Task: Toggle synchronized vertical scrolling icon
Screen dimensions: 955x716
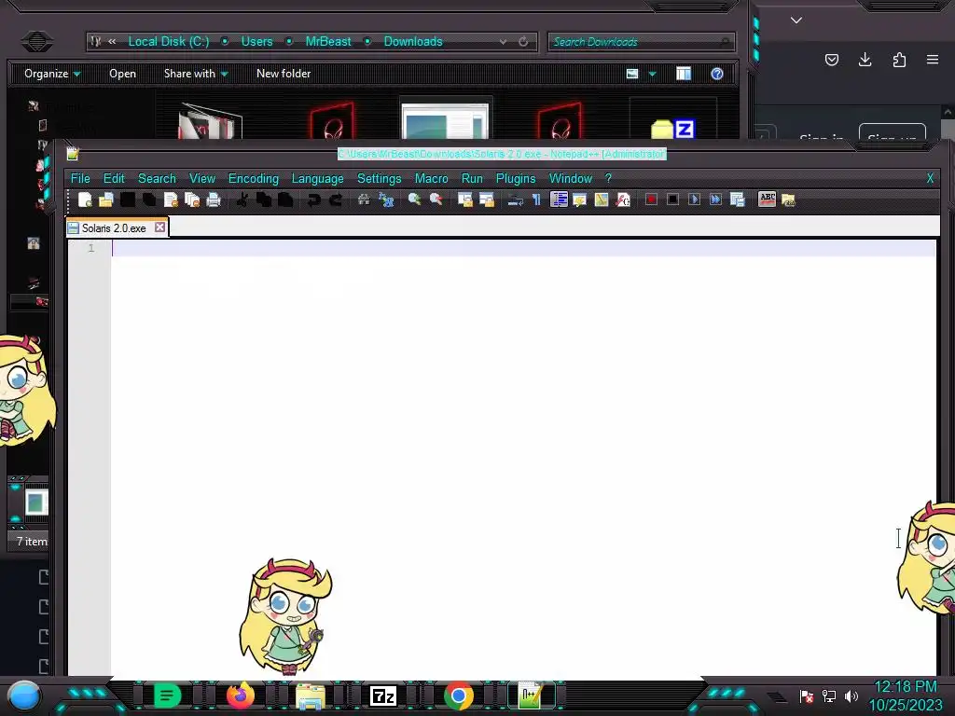Action: [x=464, y=200]
